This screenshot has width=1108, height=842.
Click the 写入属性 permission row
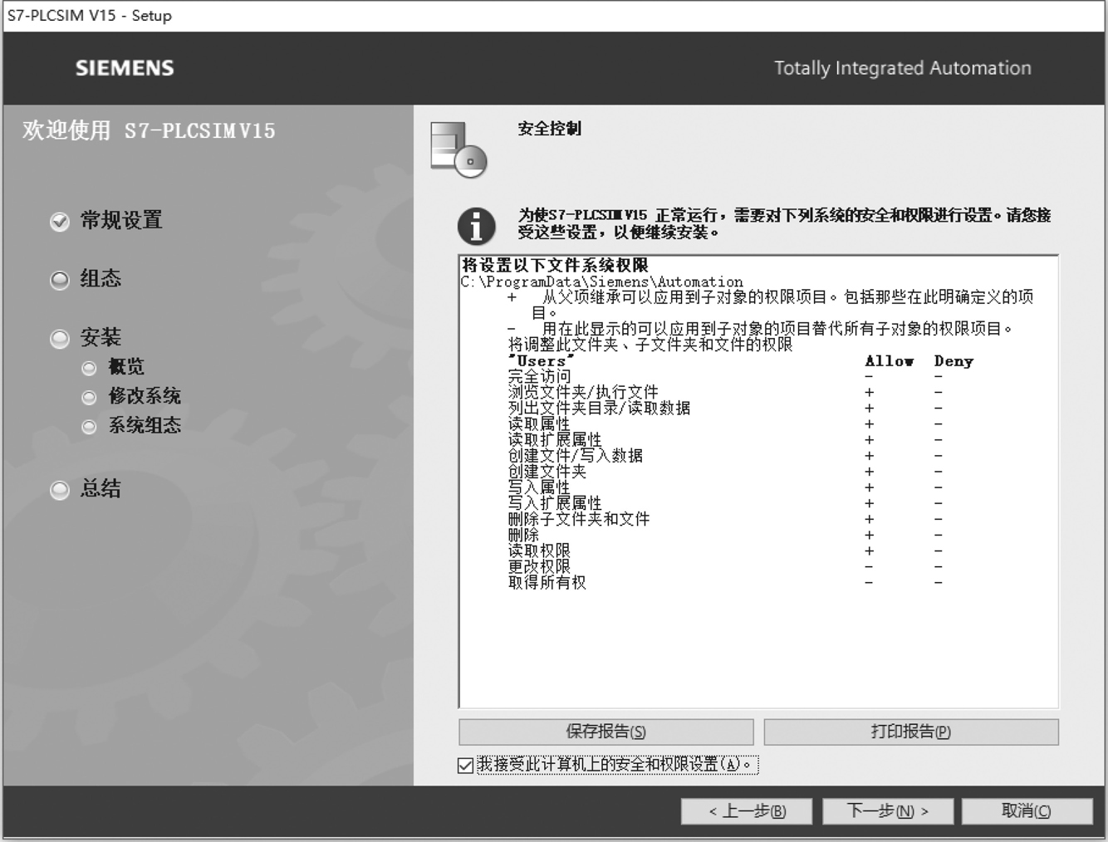tap(725, 487)
